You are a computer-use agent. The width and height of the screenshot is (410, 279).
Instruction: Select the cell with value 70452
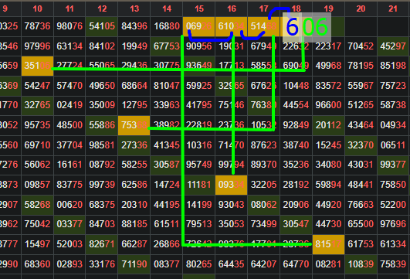(x=361, y=46)
